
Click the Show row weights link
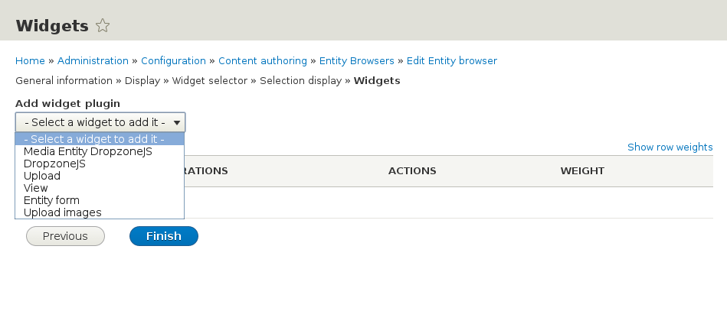tap(670, 147)
